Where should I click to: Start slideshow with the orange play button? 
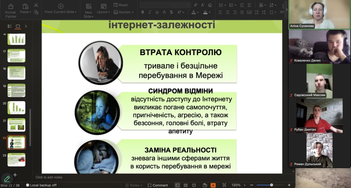click(213, 185)
